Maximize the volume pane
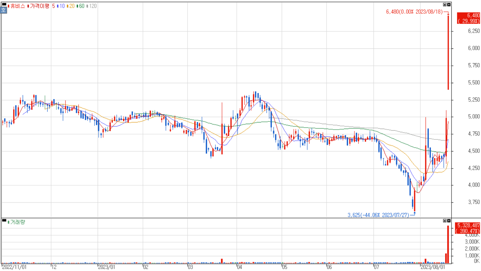 coord(445,221)
